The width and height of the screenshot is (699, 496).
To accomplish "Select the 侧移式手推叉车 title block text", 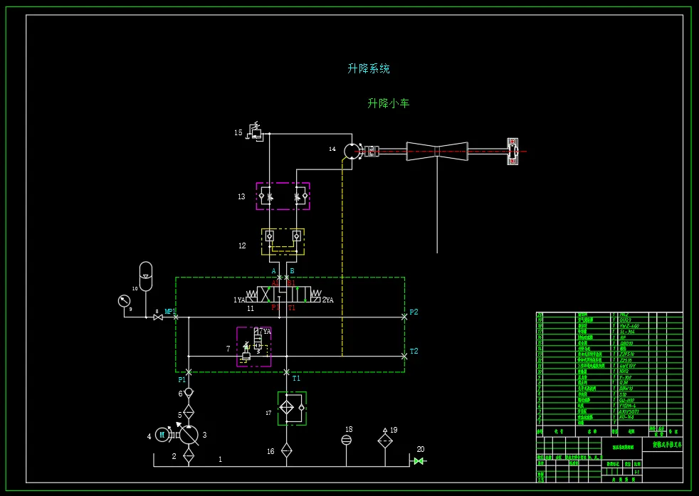I will [667, 445].
